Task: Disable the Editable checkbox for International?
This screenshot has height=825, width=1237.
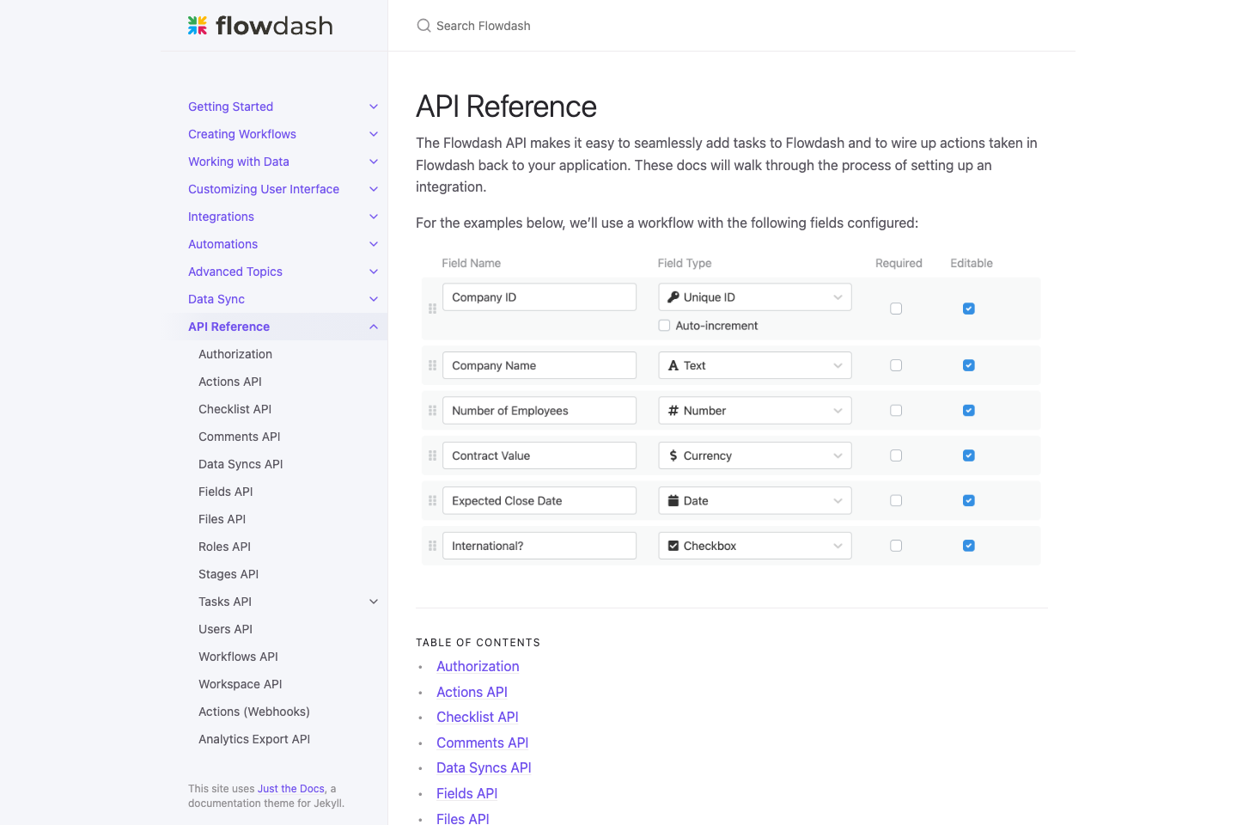Action: (x=969, y=545)
